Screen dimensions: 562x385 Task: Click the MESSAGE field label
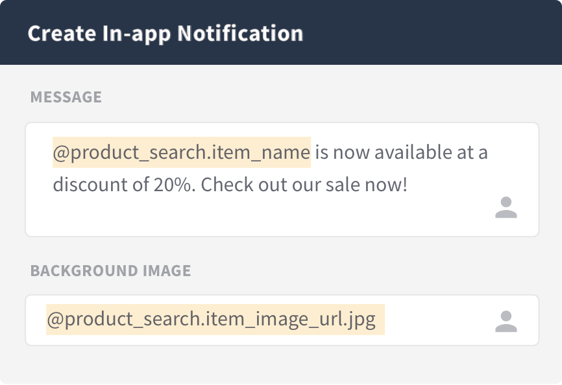pyautogui.click(x=66, y=97)
